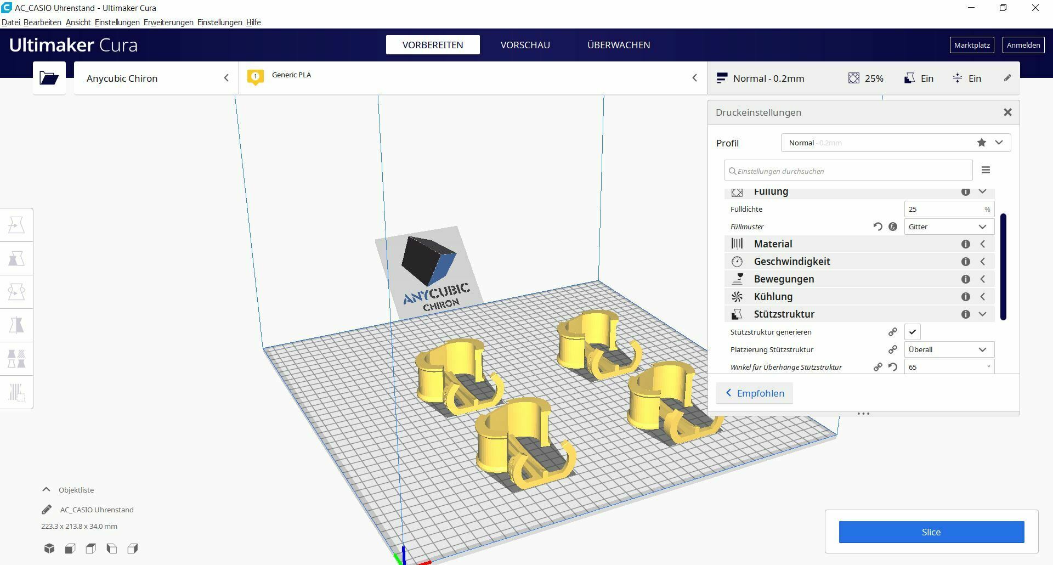The height and width of the screenshot is (565, 1053).
Task: Open the Füllmuster dropdown set to Gitter
Action: pyautogui.click(x=949, y=227)
